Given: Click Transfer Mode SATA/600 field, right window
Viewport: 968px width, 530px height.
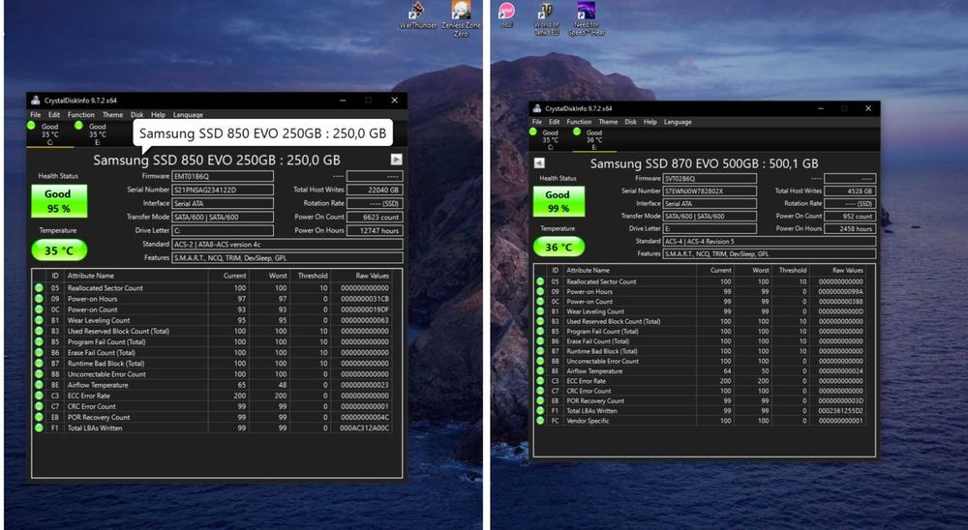Looking at the screenshot, I should tap(710, 216).
